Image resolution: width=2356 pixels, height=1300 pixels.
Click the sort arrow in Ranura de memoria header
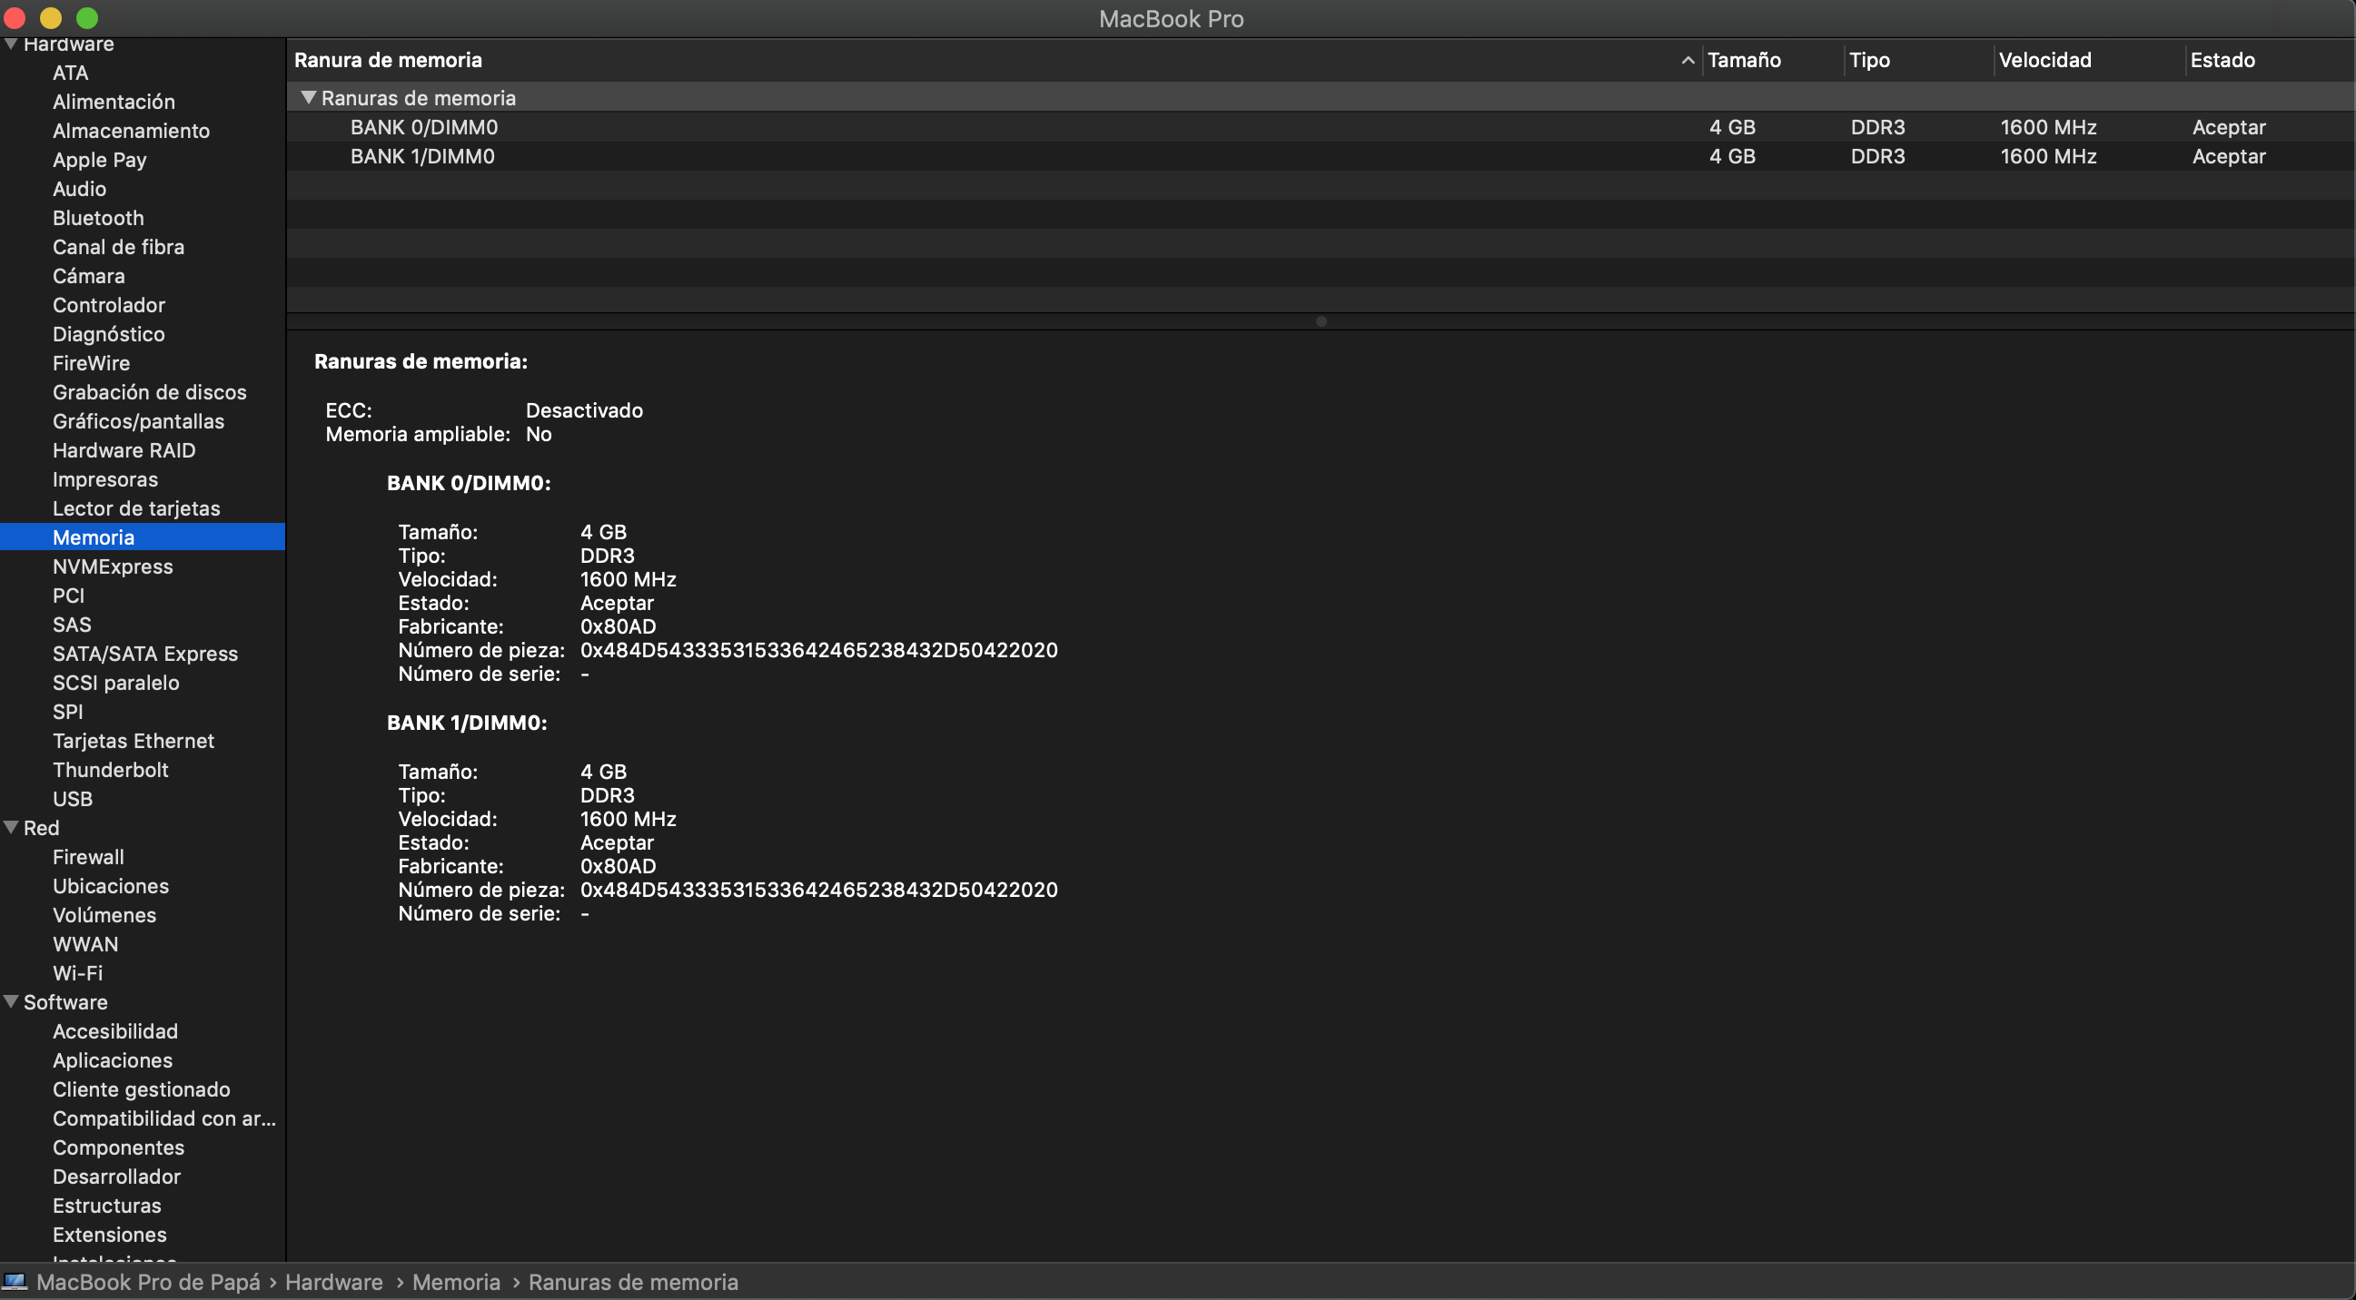(1688, 60)
